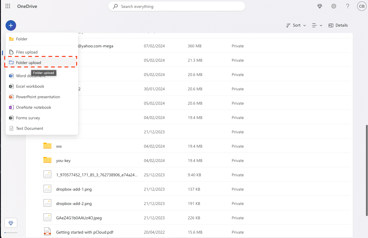Click the Details pane icon

(x=331, y=25)
